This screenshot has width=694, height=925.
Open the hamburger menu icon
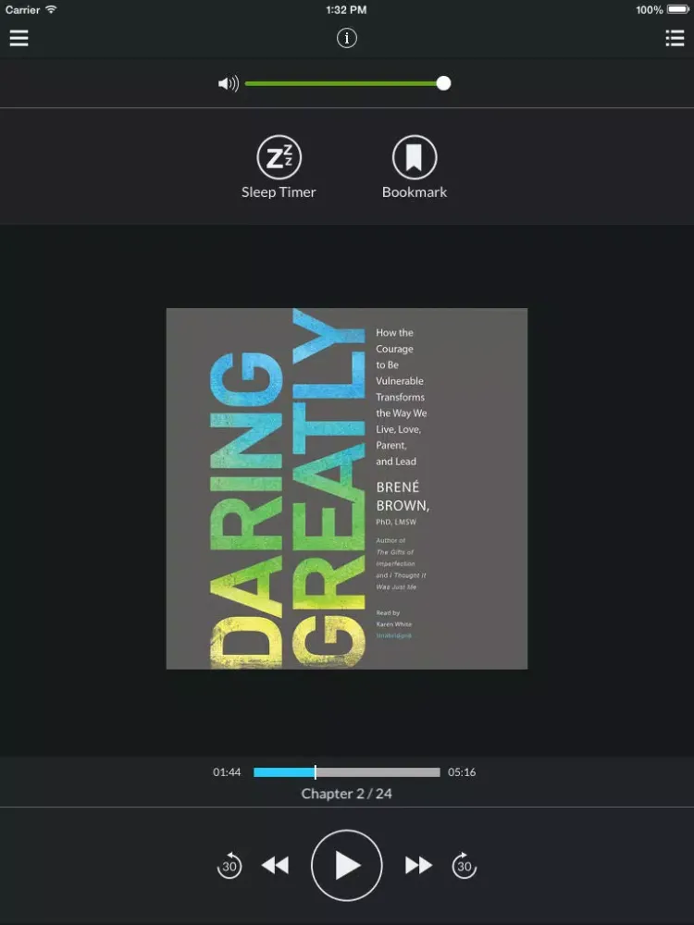[19, 38]
